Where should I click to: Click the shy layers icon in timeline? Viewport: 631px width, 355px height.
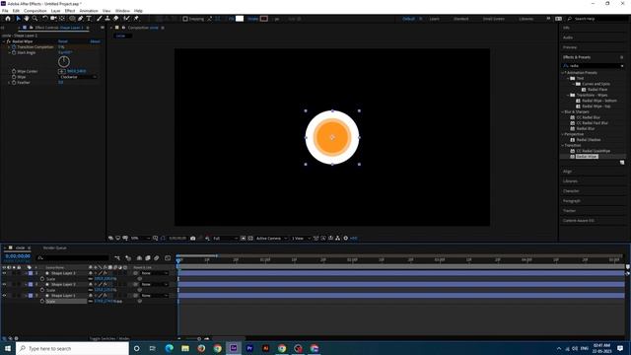tap(139, 258)
